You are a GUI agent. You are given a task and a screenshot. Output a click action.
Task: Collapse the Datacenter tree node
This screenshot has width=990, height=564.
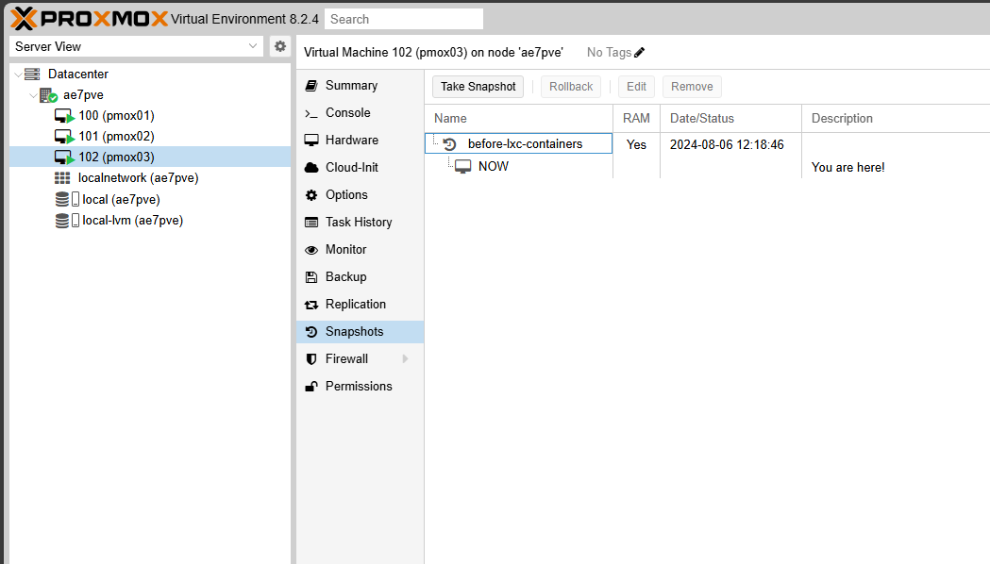click(x=18, y=75)
